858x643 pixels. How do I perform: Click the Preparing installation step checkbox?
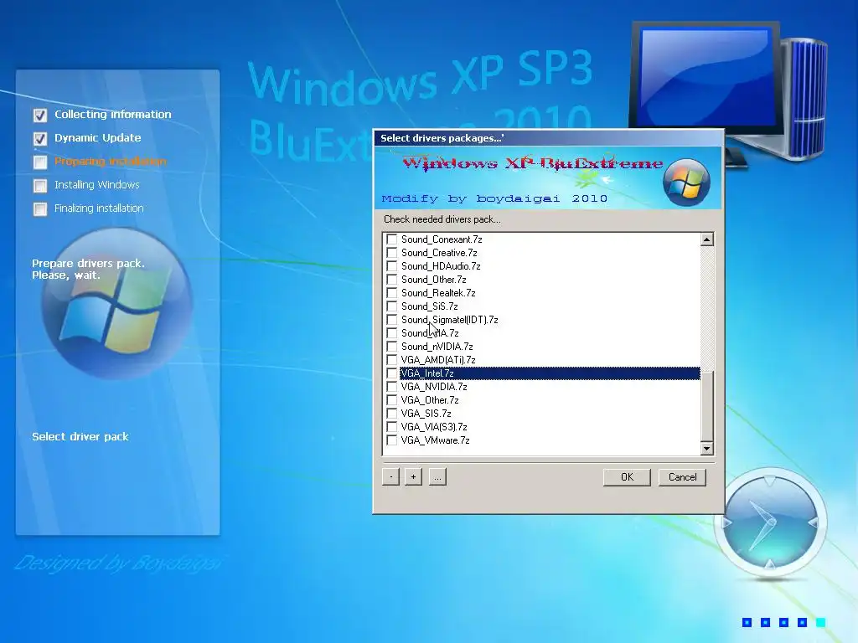click(40, 162)
